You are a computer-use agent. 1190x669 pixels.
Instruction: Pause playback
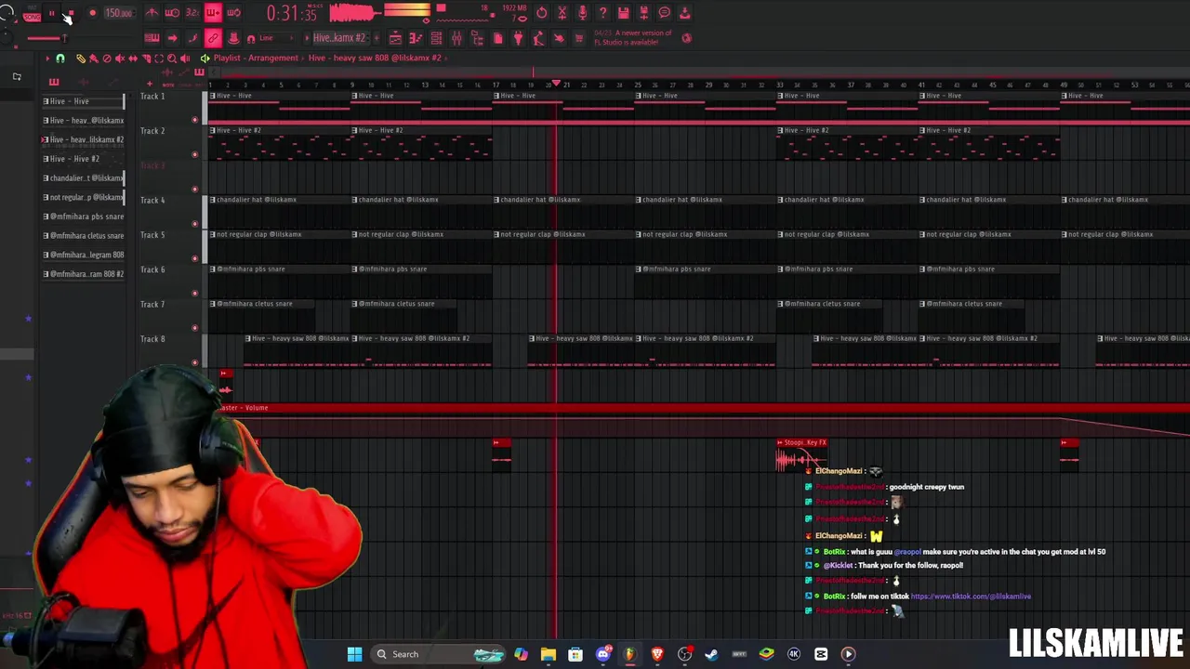click(52, 13)
